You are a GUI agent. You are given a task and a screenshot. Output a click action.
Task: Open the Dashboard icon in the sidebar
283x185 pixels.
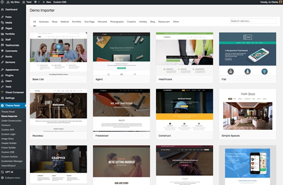(x=2, y=9)
